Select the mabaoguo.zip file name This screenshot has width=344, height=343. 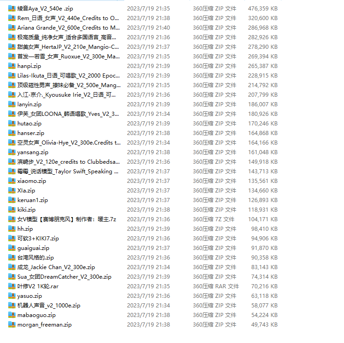[x=37, y=315]
